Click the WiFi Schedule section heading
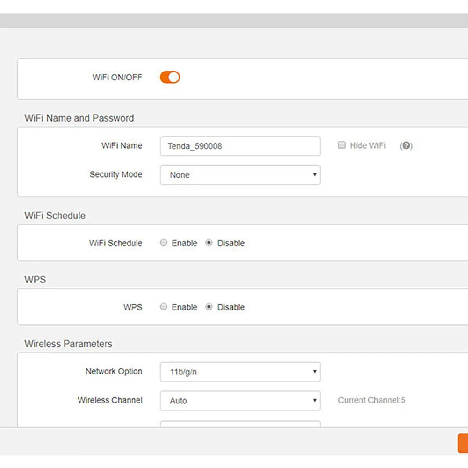The width and height of the screenshot is (468, 468). point(55,216)
